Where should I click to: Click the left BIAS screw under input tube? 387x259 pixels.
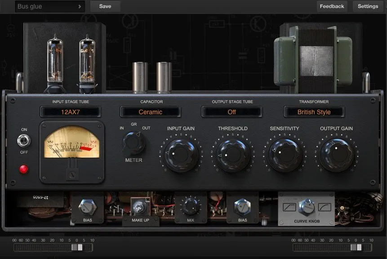[x=87, y=206]
